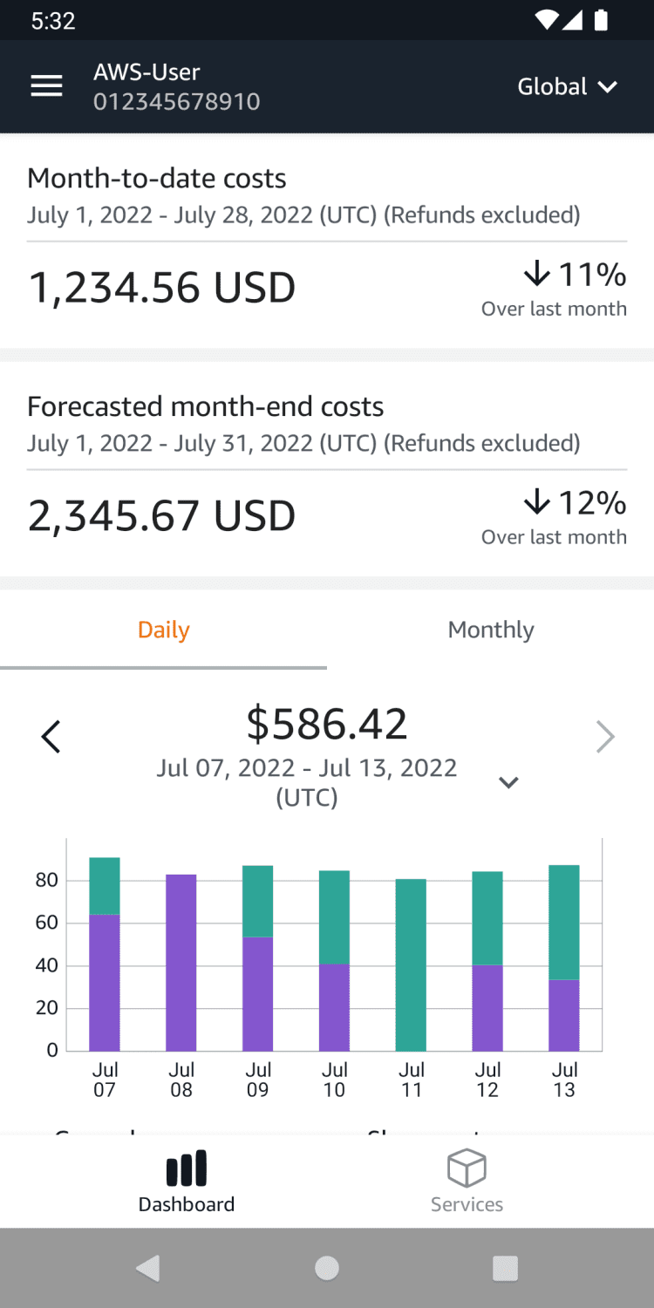Switch to the Daily costs tab

(164, 630)
